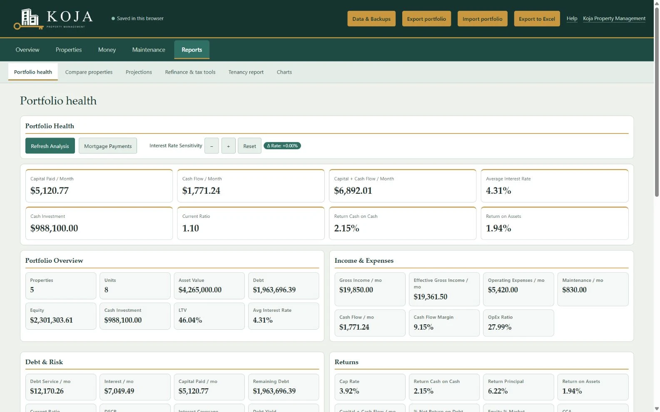Open Mortgage Payments
Image resolution: width=660 pixels, height=412 pixels.
click(108, 146)
